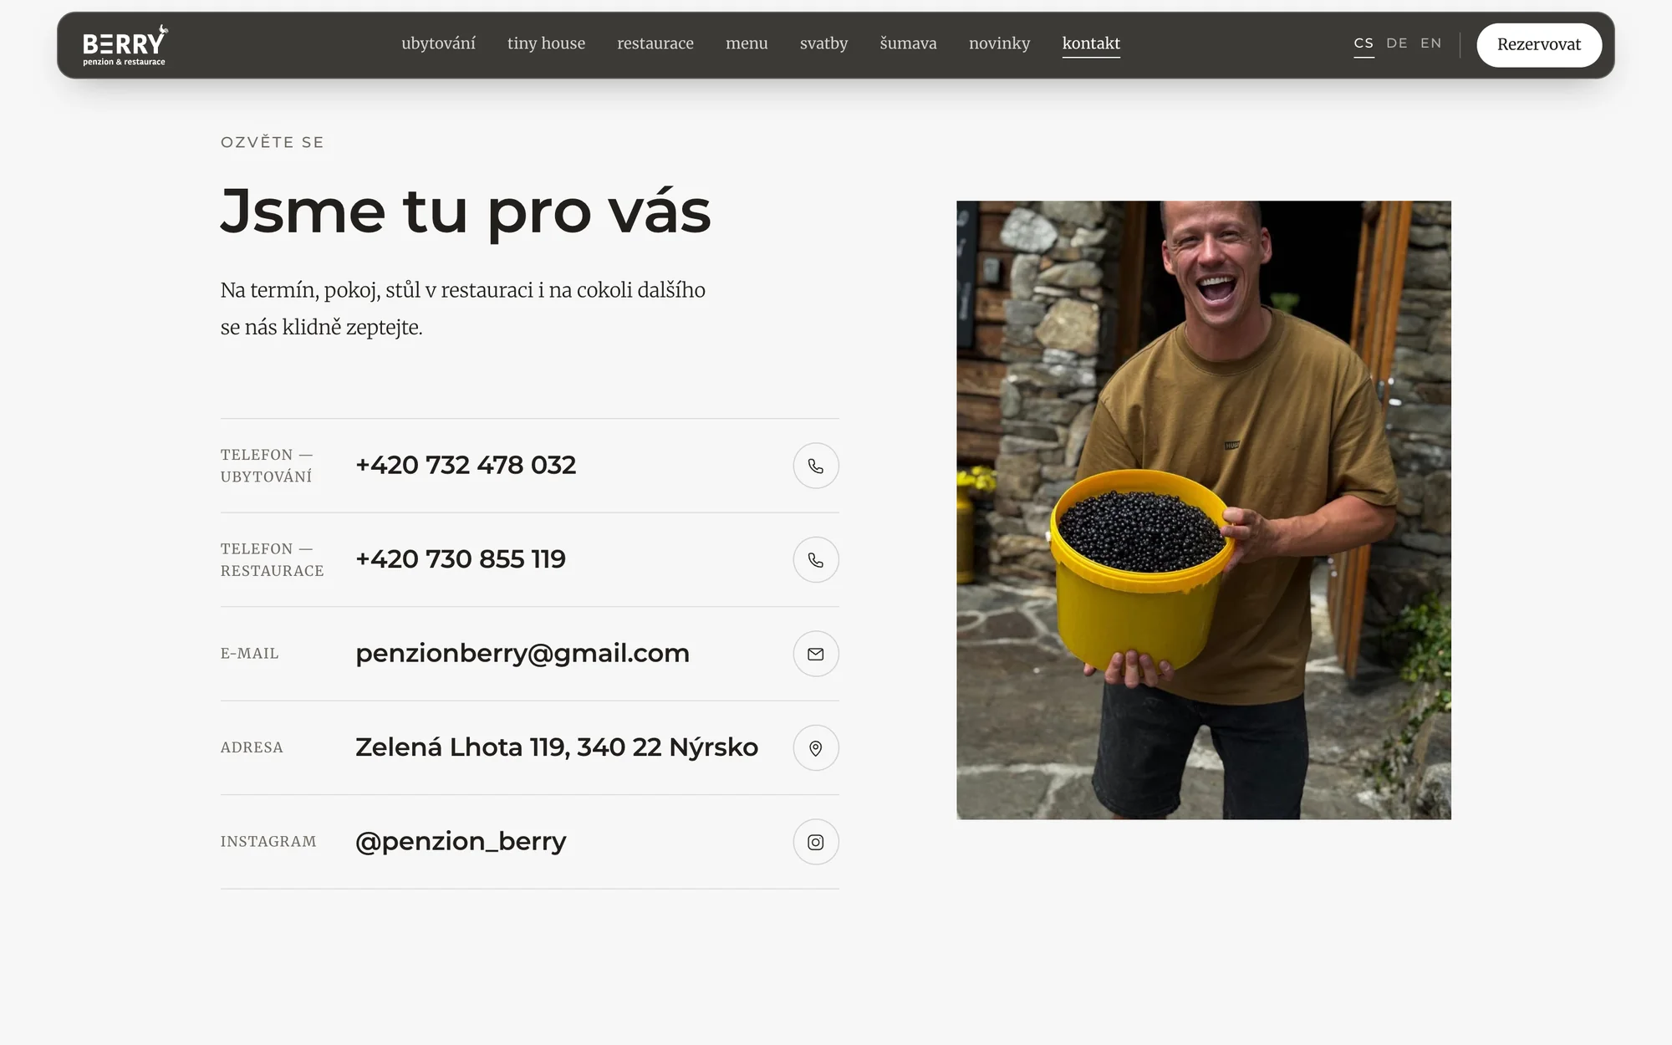The width and height of the screenshot is (1672, 1045).
Task: Call +420 732 478 032
Action: pos(466,465)
